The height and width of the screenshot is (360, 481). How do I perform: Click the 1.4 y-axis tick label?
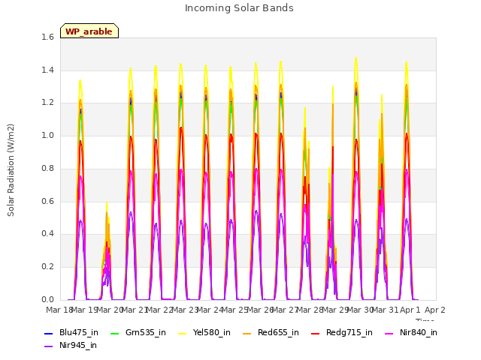47,70
